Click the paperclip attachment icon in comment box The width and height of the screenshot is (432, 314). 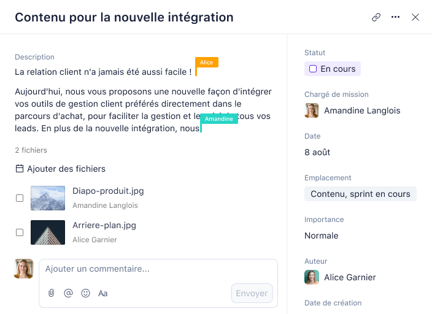[x=52, y=293]
